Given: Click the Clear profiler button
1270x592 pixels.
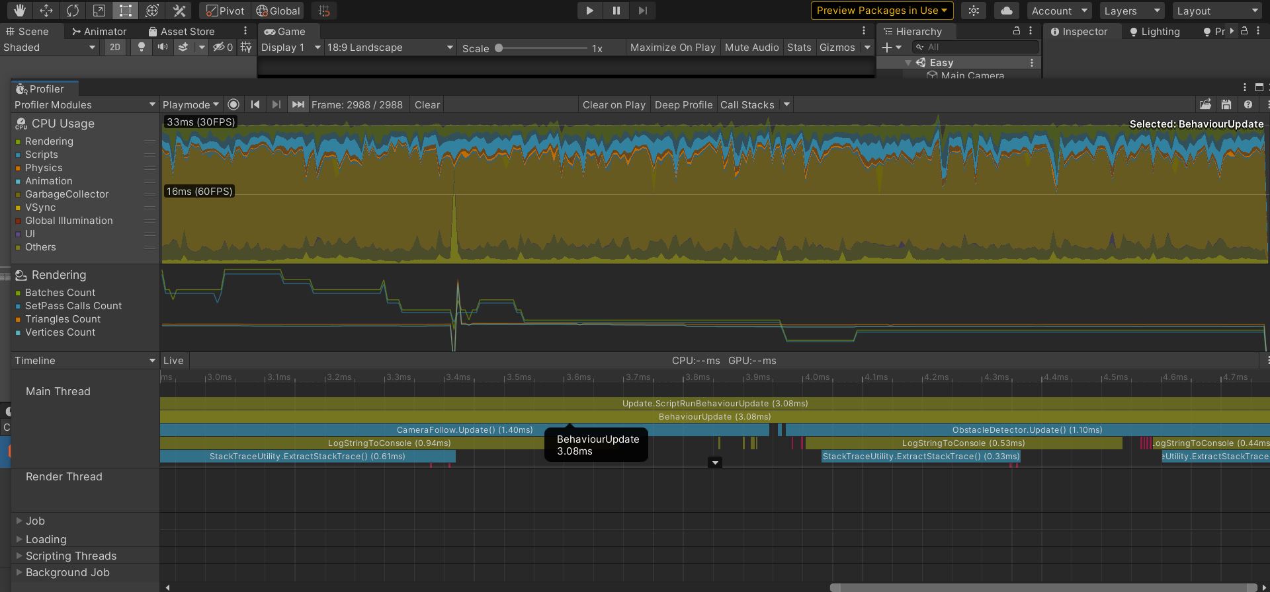Looking at the screenshot, I should click(427, 104).
